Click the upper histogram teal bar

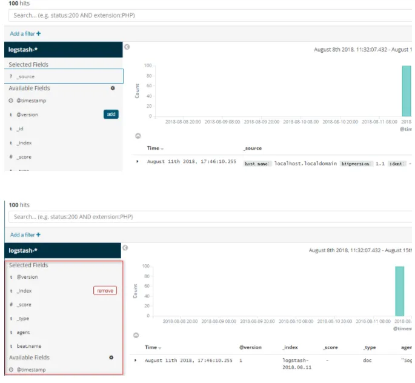tap(407, 91)
